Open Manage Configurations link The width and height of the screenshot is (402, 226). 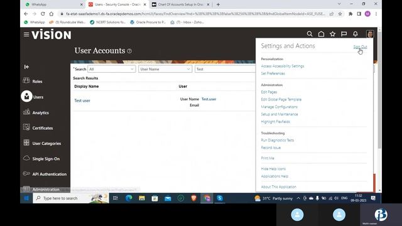click(279, 107)
